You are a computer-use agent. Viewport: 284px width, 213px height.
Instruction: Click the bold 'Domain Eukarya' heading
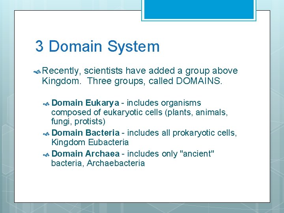click(85, 103)
